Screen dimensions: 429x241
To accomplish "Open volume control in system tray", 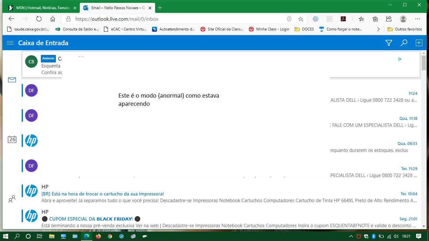I will pyautogui.click(x=396, y=236).
